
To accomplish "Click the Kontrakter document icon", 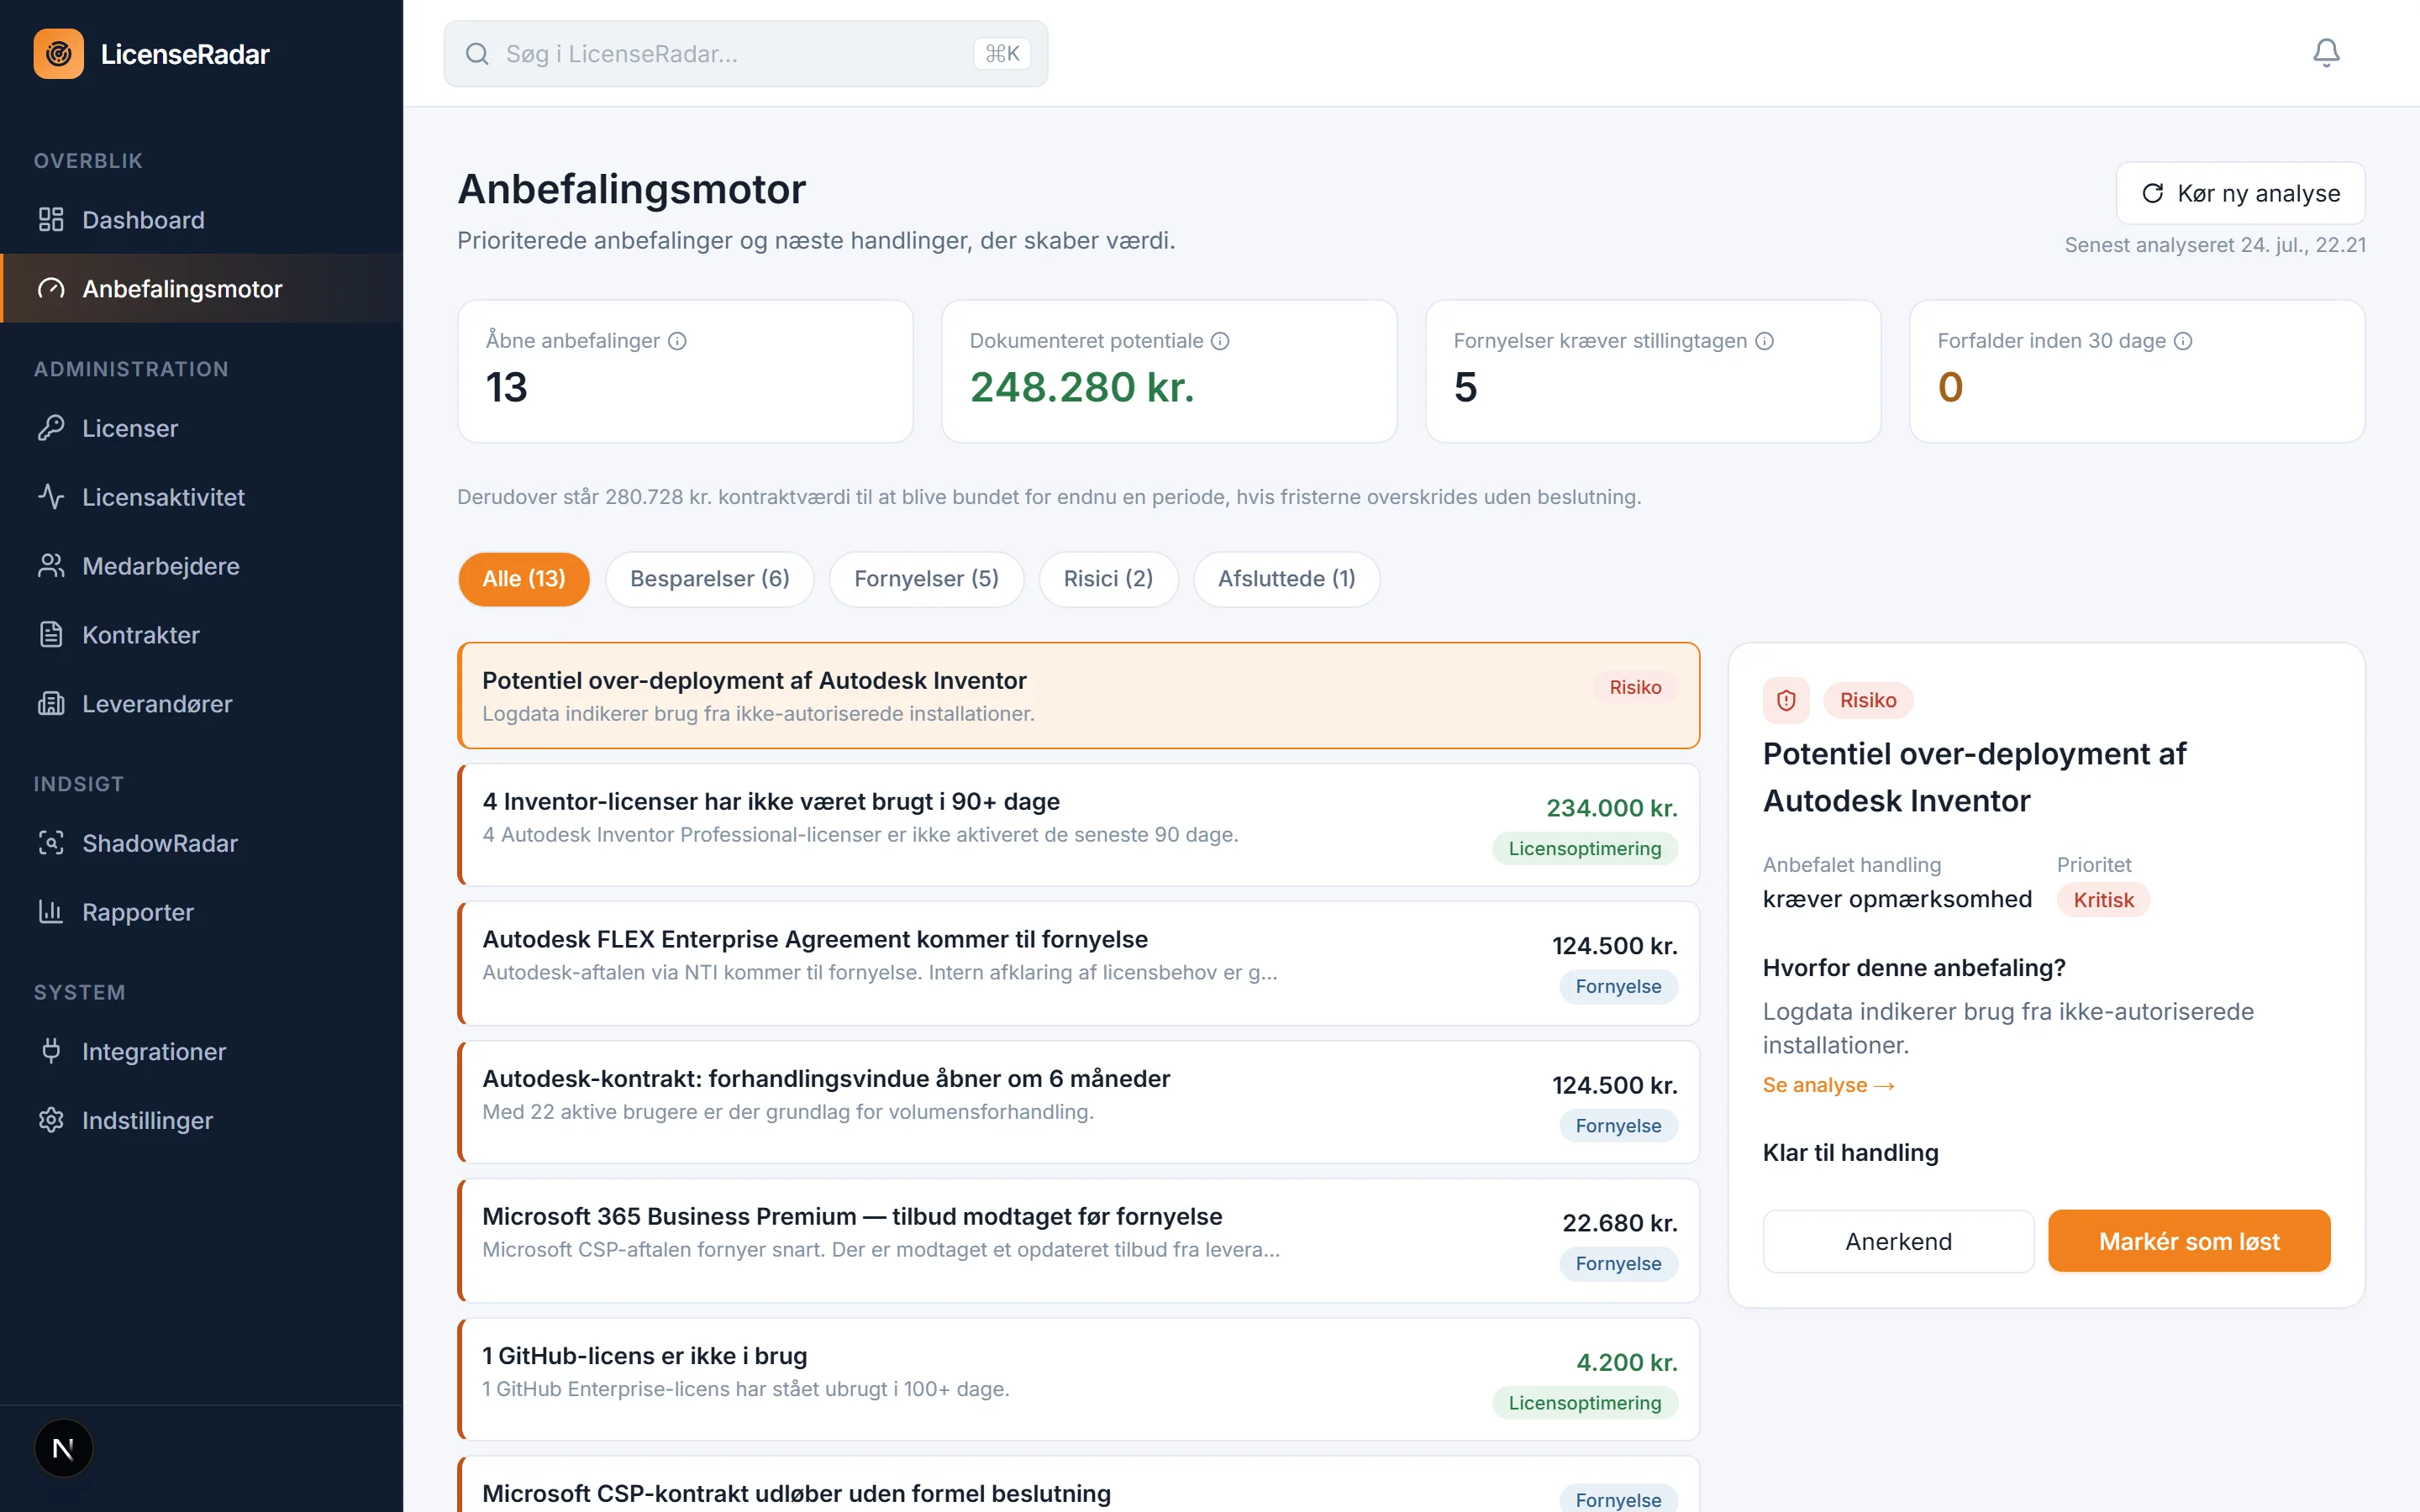I will pyautogui.click(x=51, y=635).
